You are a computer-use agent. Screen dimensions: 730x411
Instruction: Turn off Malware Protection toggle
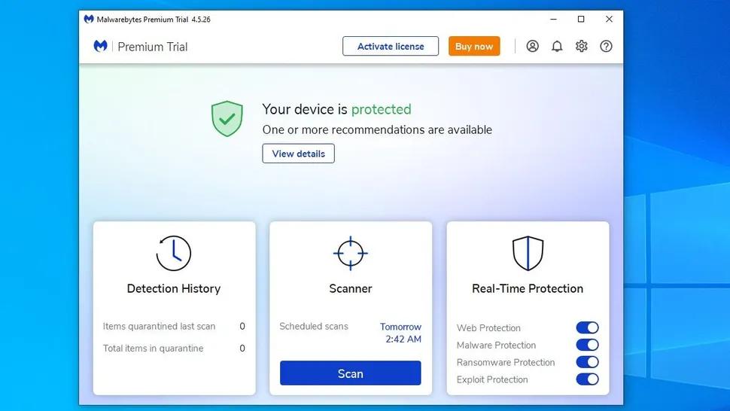point(587,345)
